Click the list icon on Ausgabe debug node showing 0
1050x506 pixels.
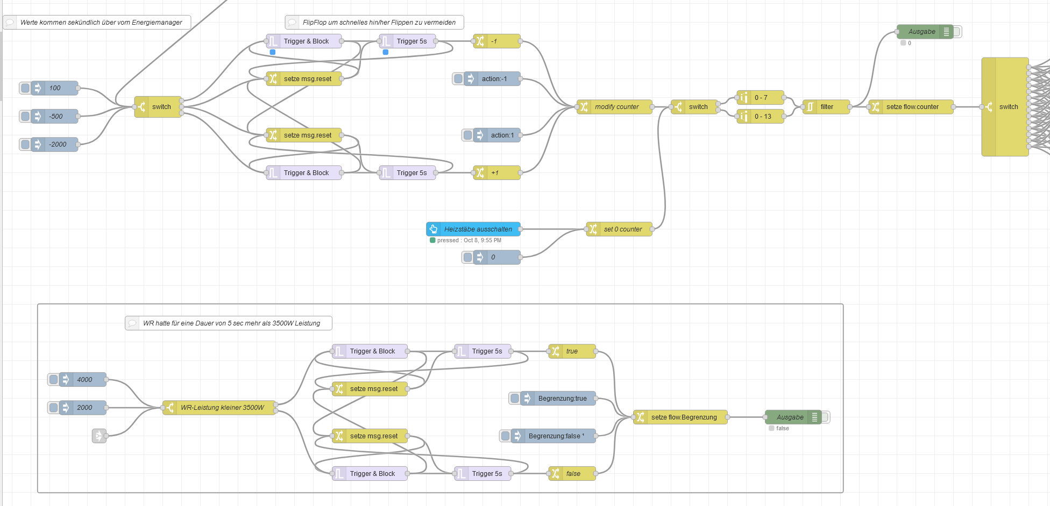click(x=946, y=32)
